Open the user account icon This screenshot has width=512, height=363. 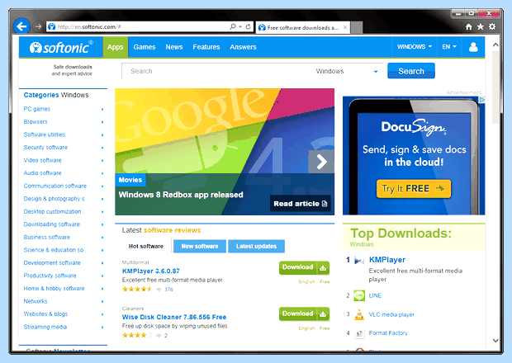point(473,47)
